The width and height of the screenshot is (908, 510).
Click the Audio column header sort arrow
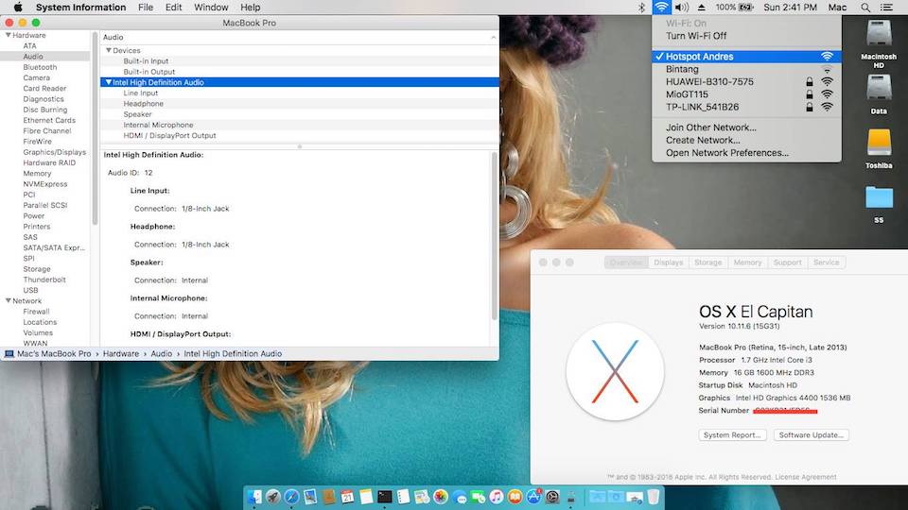point(493,37)
